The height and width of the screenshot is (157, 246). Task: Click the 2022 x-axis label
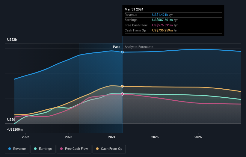click(x=25, y=137)
